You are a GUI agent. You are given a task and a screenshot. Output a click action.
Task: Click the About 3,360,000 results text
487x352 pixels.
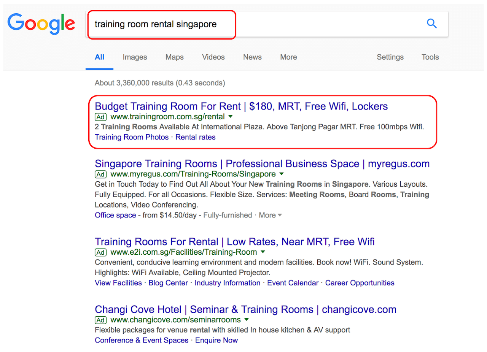160,83
